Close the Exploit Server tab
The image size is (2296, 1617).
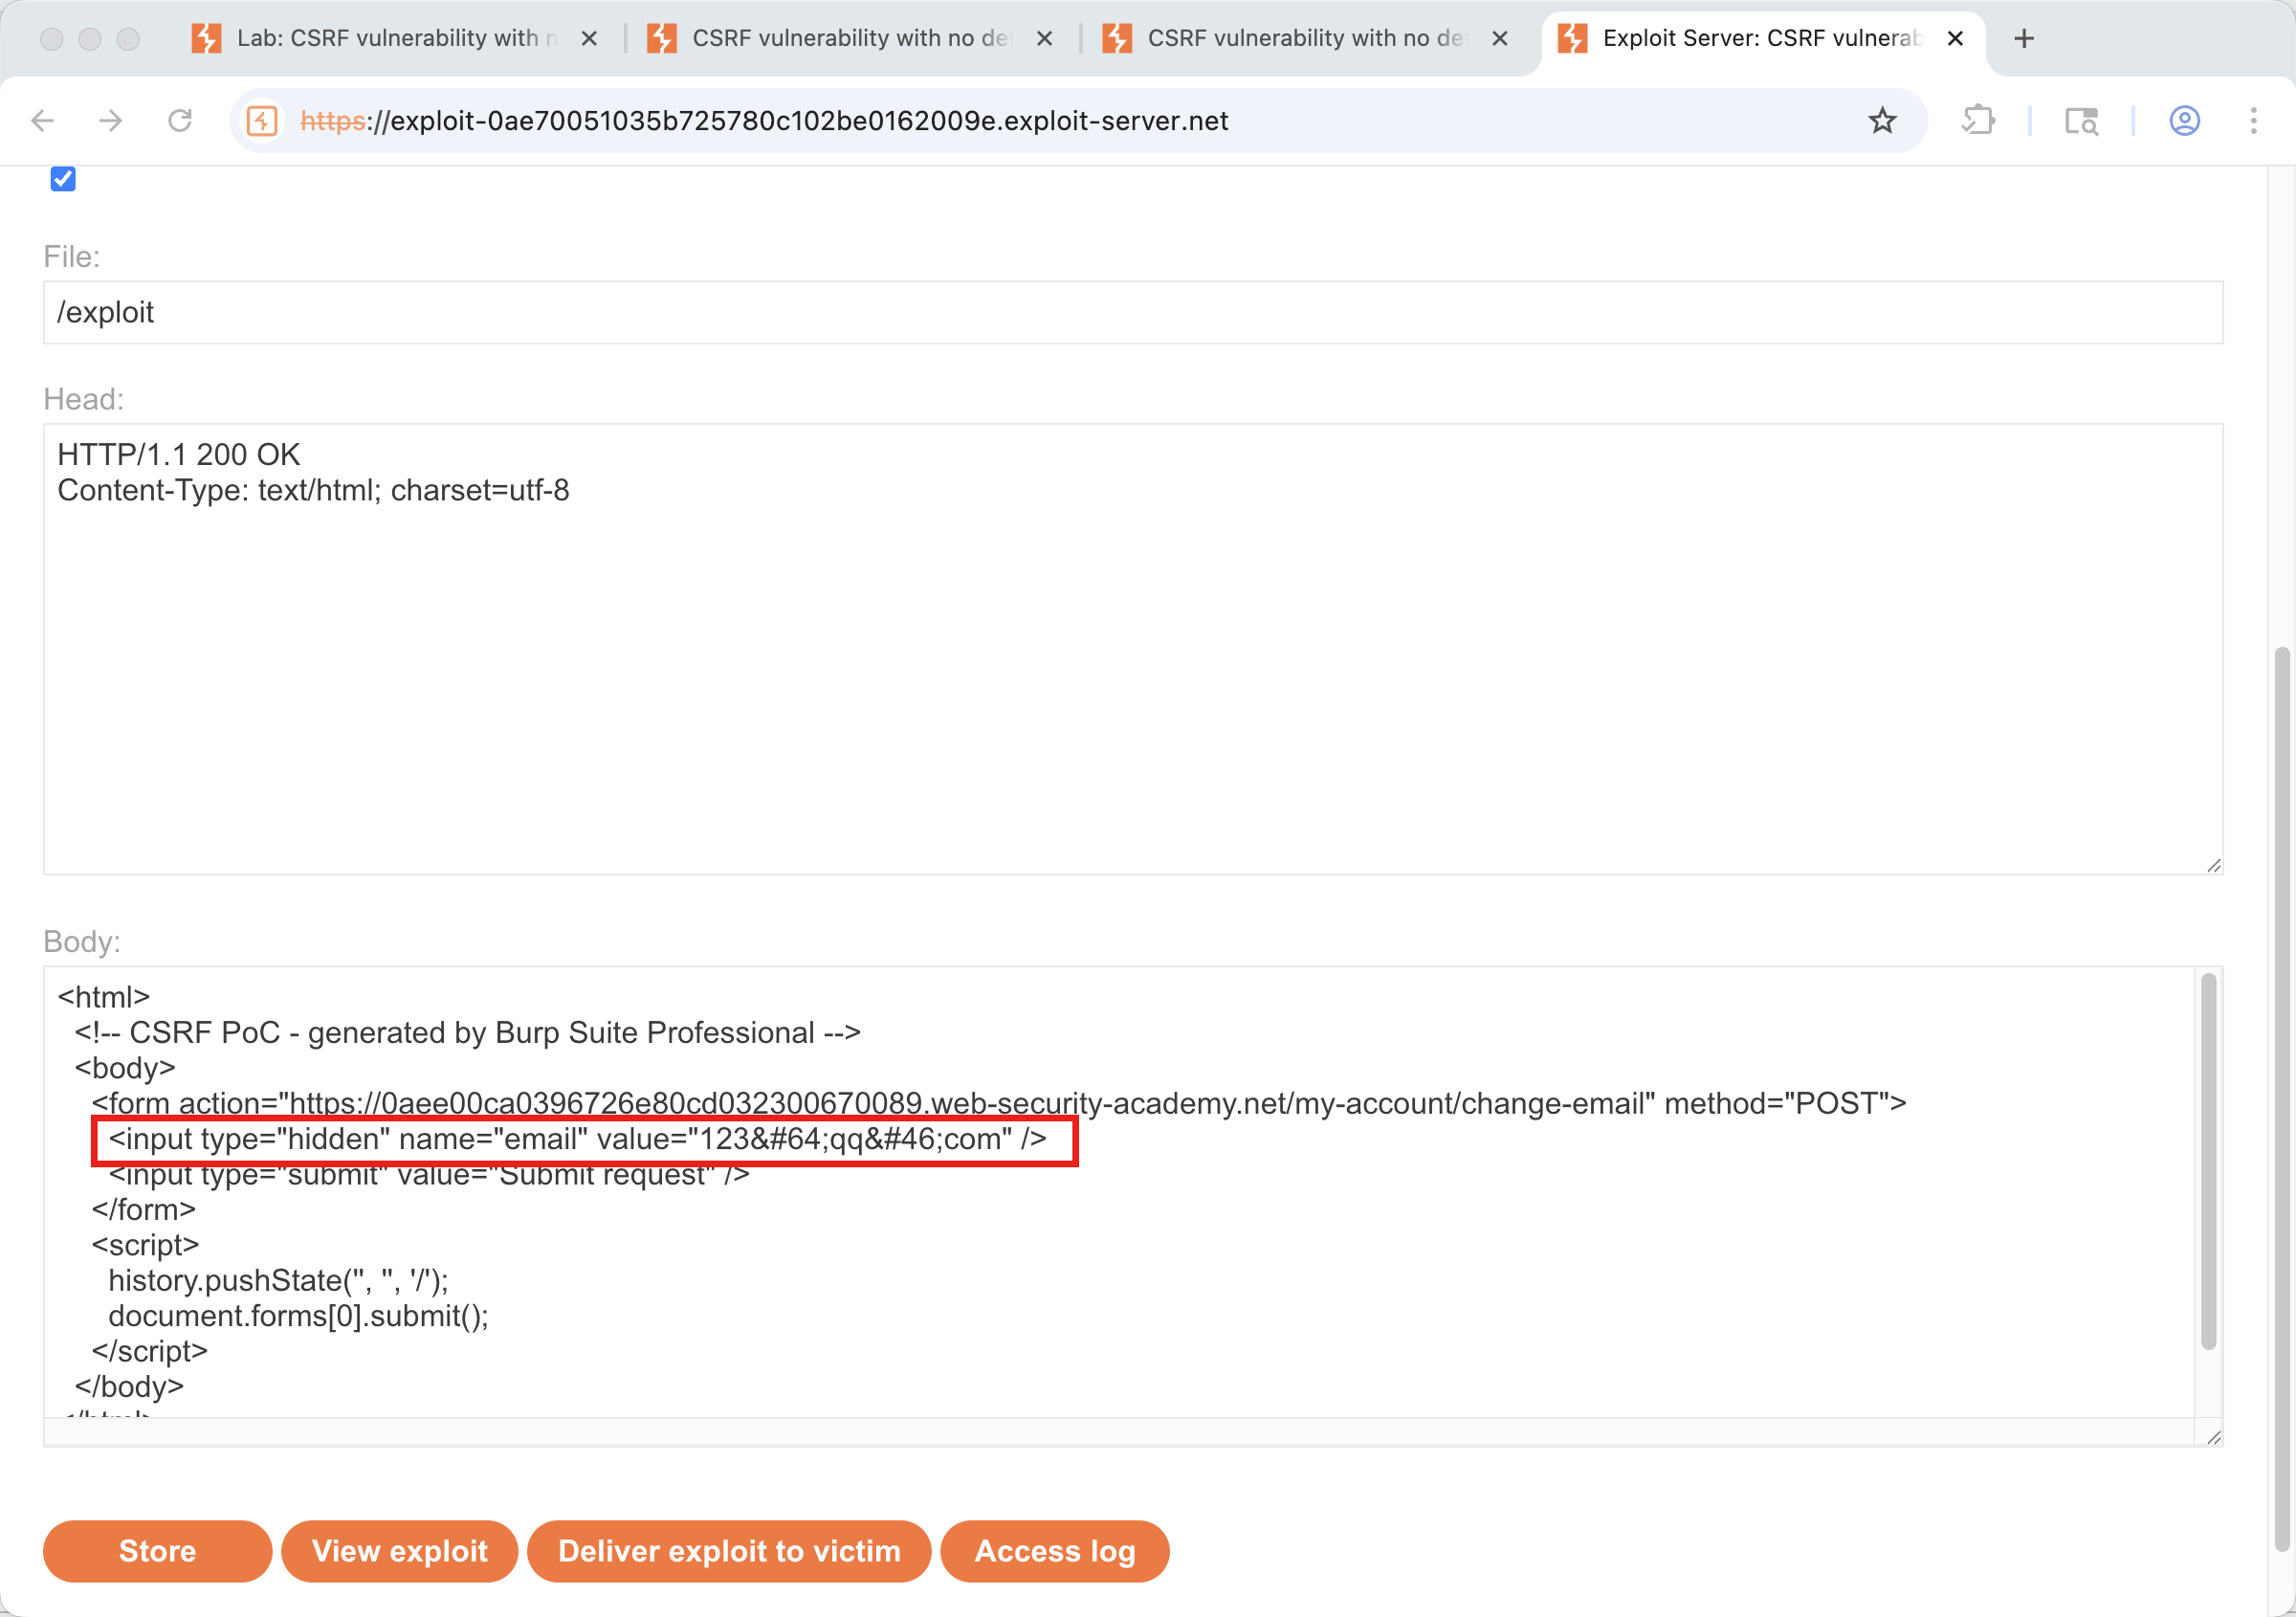tap(1955, 38)
